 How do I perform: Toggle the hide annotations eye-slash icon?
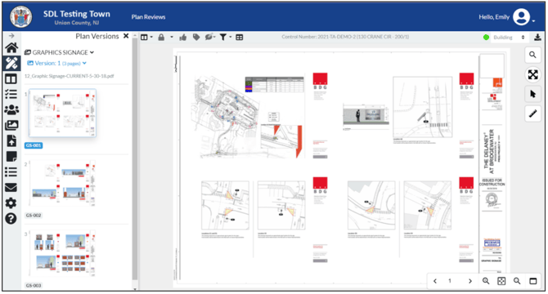pos(209,37)
